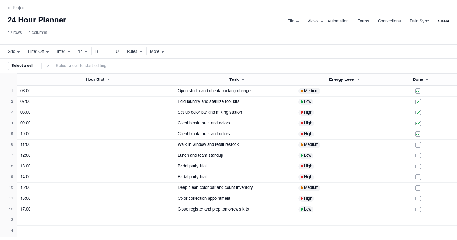Image resolution: width=457 pixels, height=240 pixels.
Task: Open Automation menu item
Action: pyautogui.click(x=338, y=21)
